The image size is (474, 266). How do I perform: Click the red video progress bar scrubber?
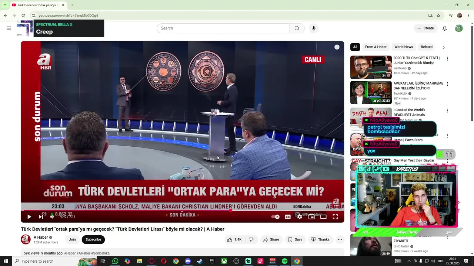coord(230,210)
